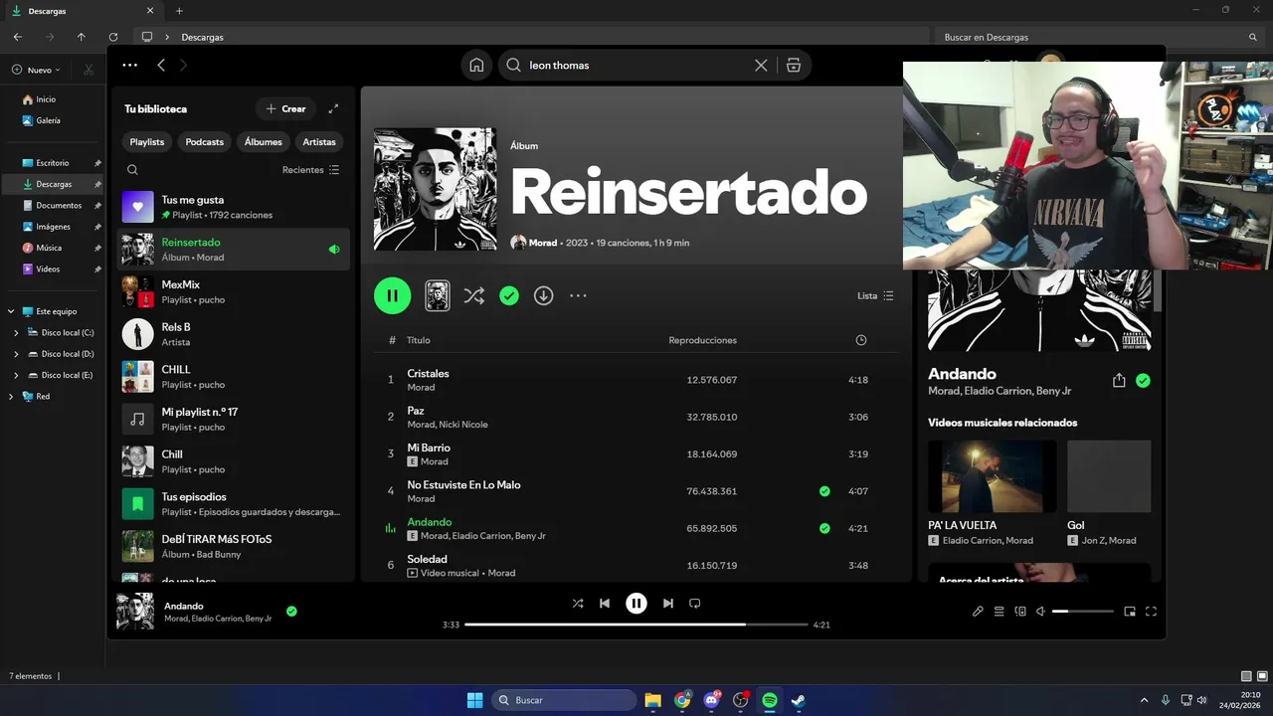
Task: Mute with the speaker volume icon
Action: pyautogui.click(x=1040, y=611)
